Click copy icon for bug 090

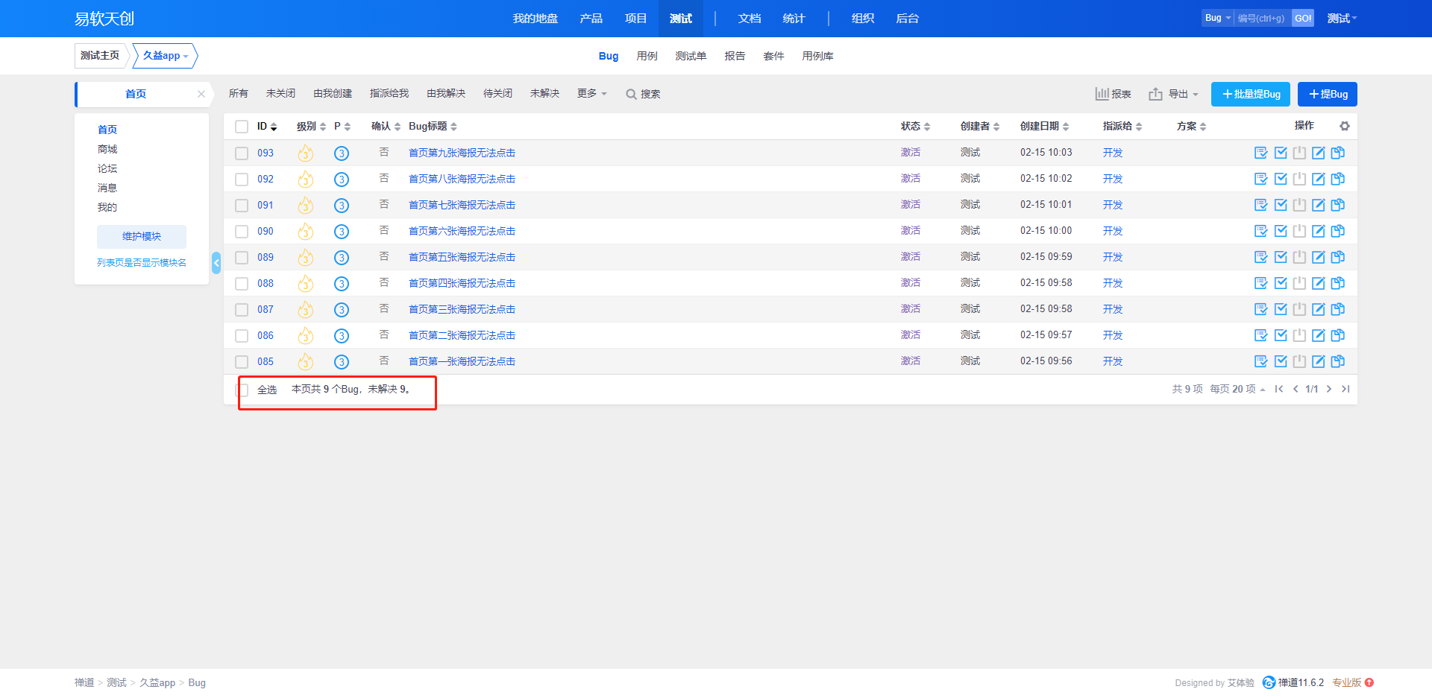(x=1338, y=231)
